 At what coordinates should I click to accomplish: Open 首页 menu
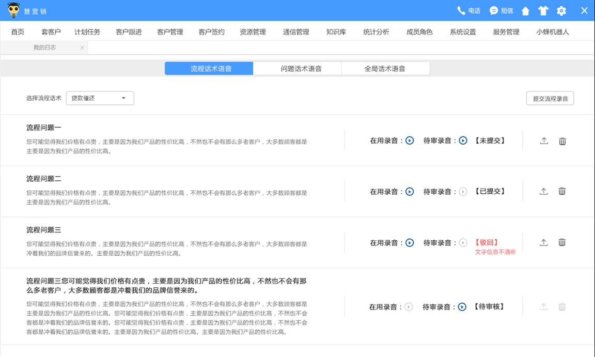click(x=18, y=32)
